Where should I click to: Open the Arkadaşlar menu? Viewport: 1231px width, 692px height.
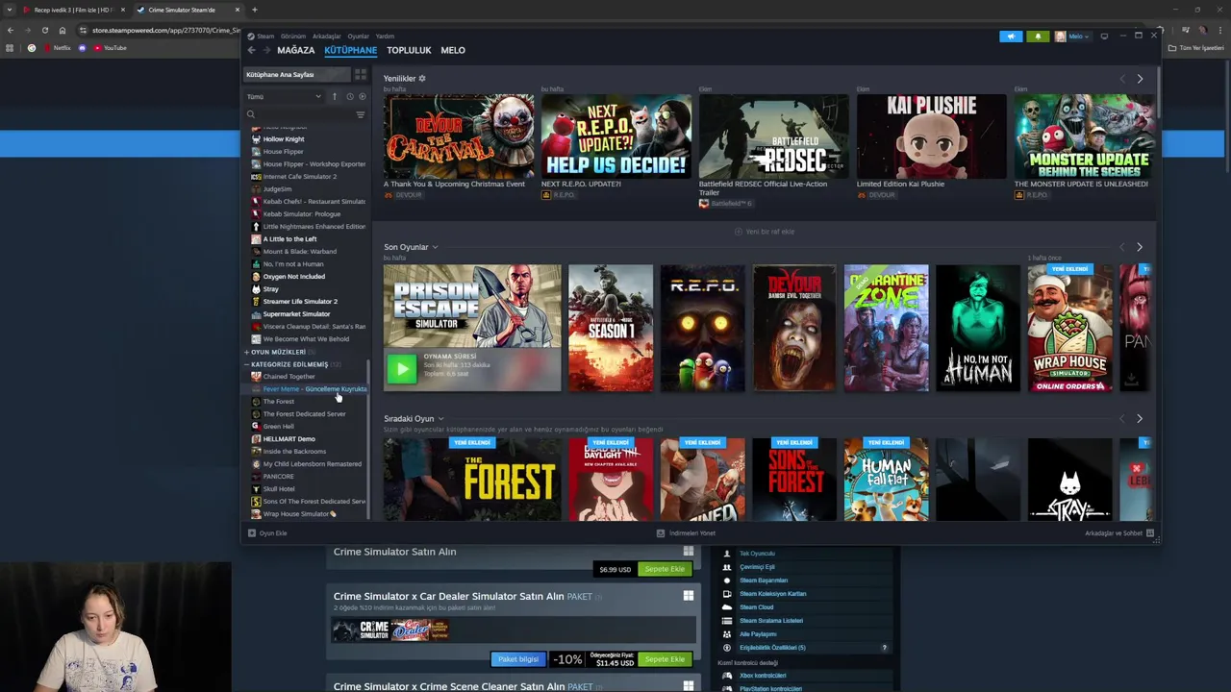pos(327,37)
